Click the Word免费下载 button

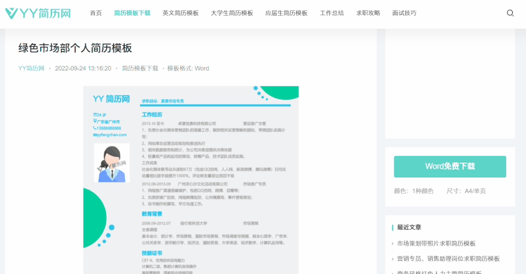(450, 167)
